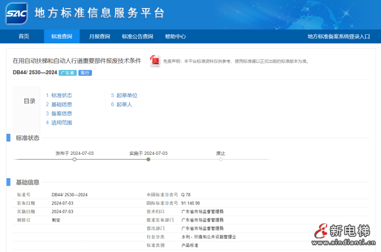Click the 废止 timeline marker

point(221,159)
